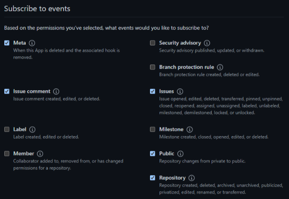289x199 pixels.
Task: Click info icon beside Security advisory
Action: tap(207, 43)
